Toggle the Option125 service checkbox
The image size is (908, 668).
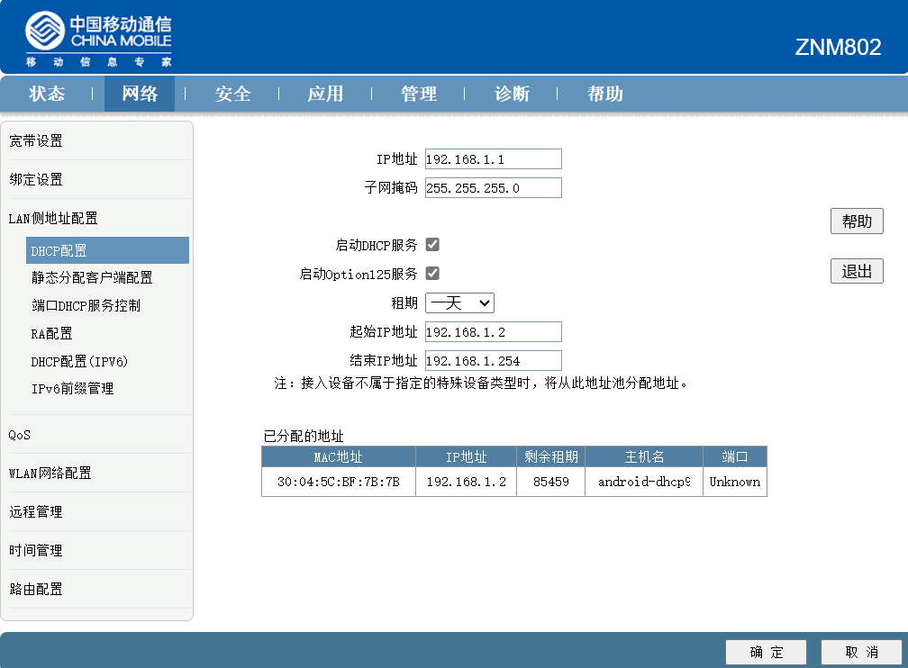tap(432, 273)
